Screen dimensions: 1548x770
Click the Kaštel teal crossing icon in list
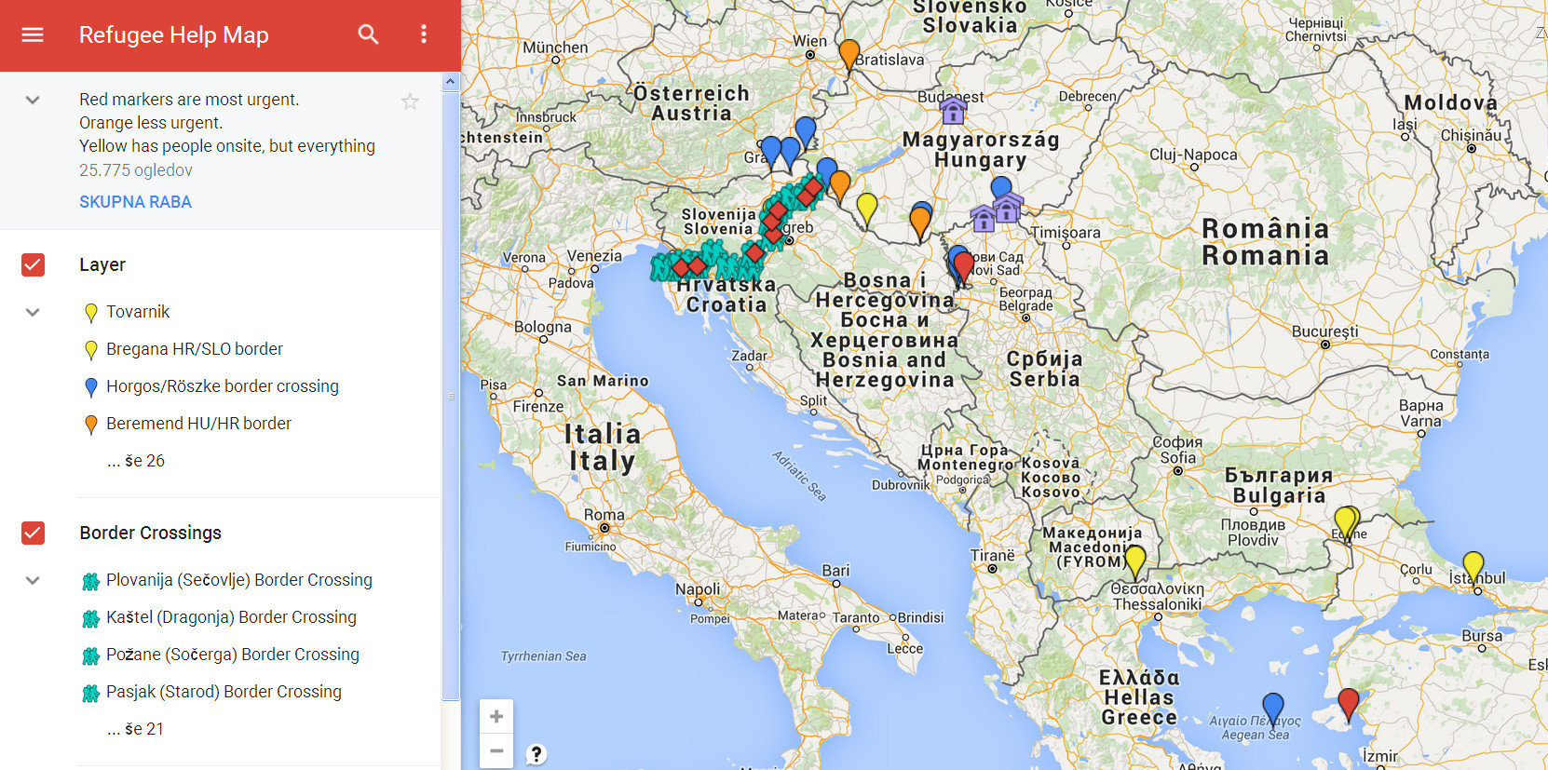pyautogui.click(x=90, y=619)
